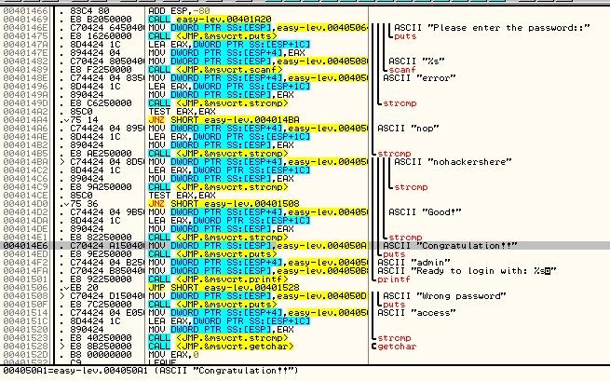This screenshot has height=381, width=610.
Task: Click the address 004014CE
Action: pyautogui.click(x=26, y=195)
